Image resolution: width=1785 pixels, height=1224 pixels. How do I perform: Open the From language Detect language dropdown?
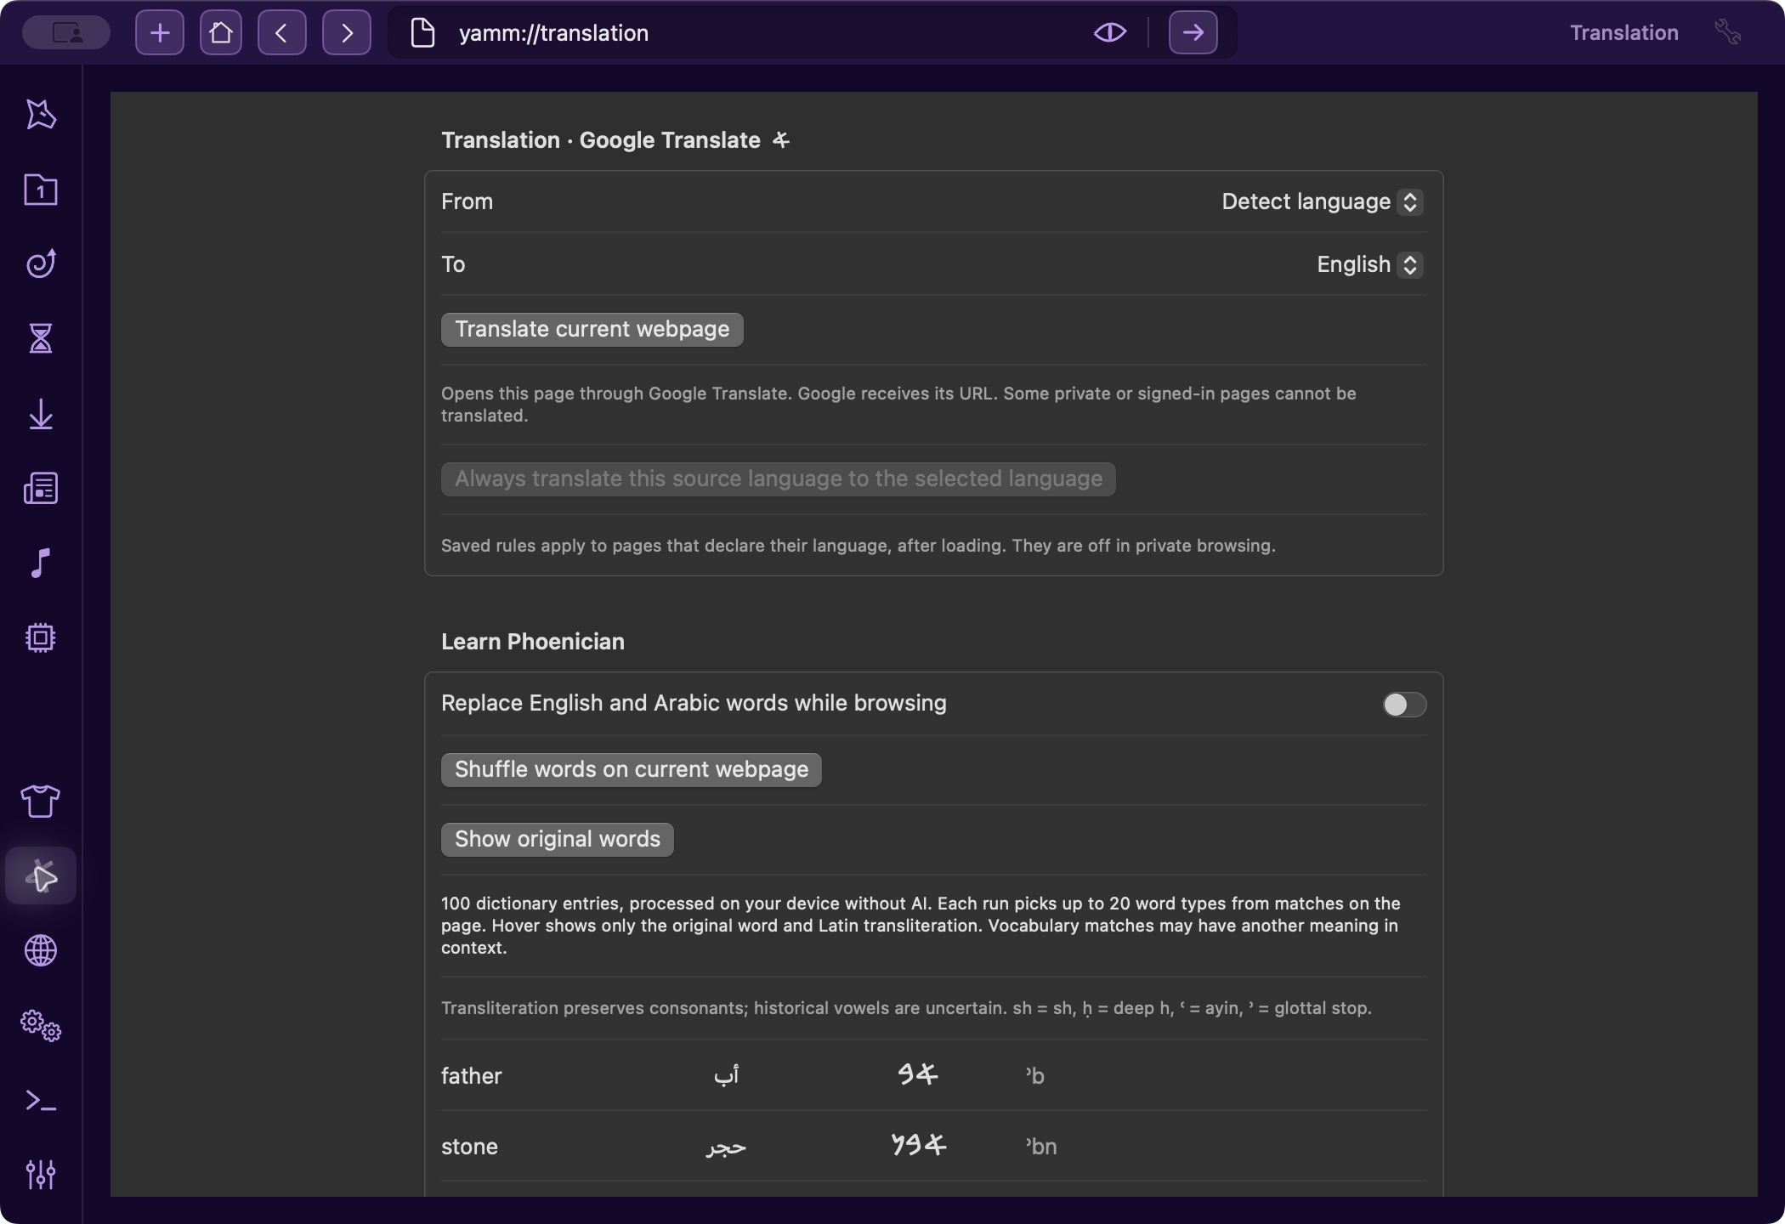(x=1323, y=201)
